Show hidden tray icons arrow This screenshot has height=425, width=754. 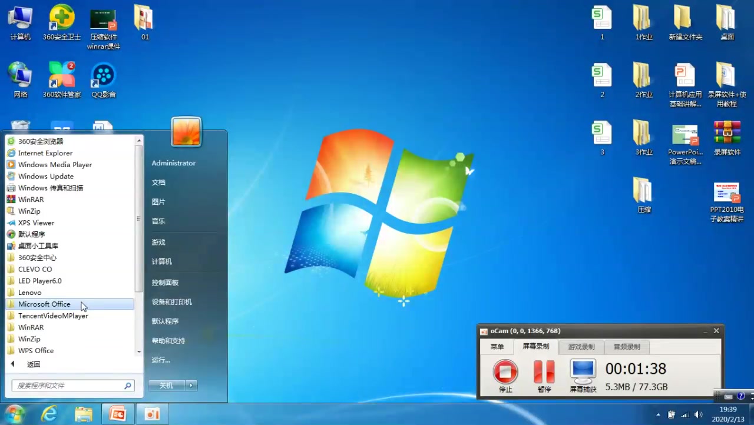[658, 414]
